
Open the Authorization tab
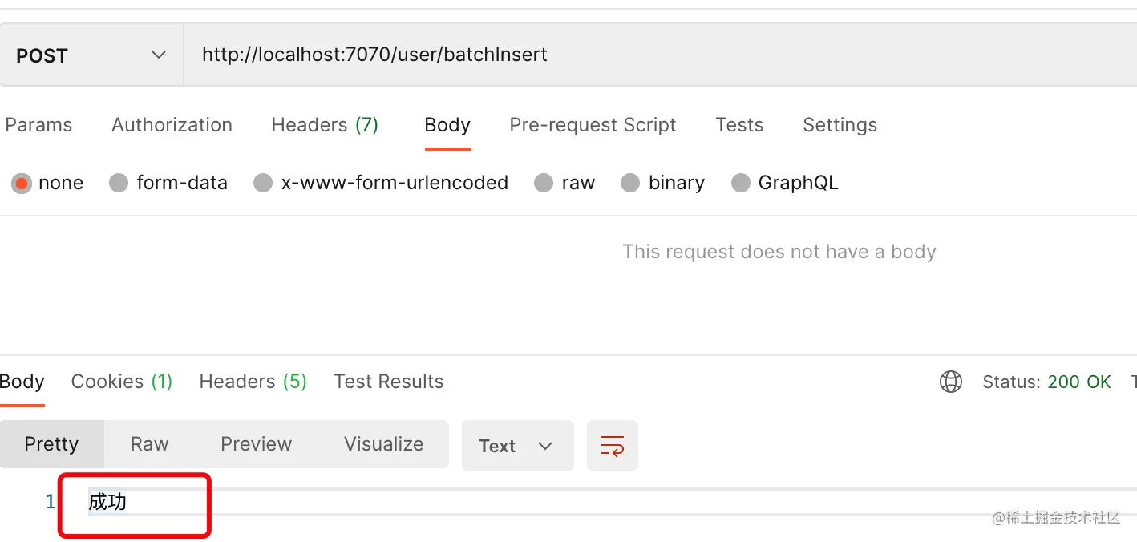pyautogui.click(x=172, y=125)
